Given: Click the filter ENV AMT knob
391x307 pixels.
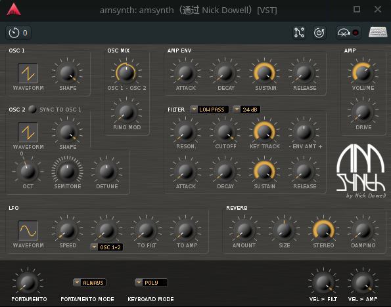Looking at the screenshot, I should tap(304, 132).
